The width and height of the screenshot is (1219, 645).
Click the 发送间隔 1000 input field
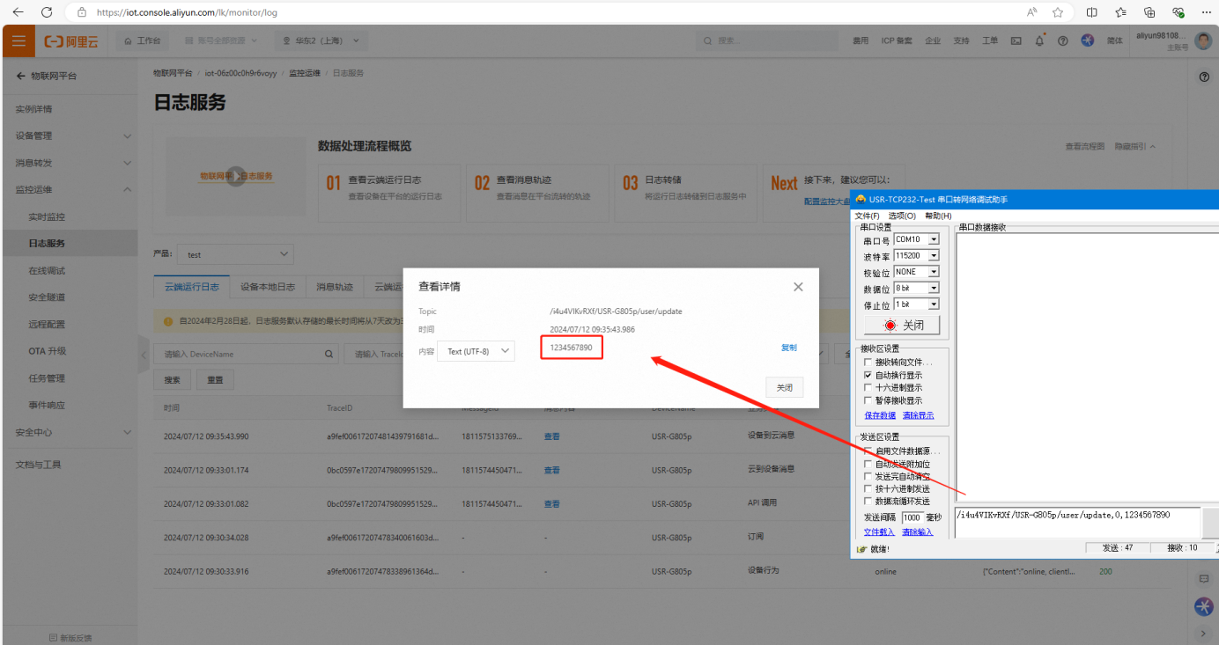click(x=911, y=517)
